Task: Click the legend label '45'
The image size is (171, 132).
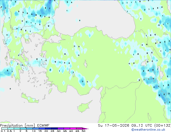Action: click(x=77, y=131)
